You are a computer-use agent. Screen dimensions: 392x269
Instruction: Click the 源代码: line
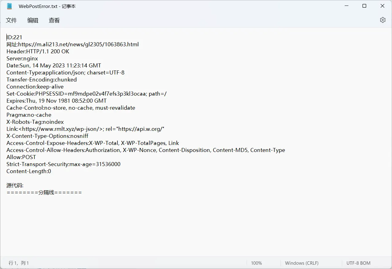tap(15, 185)
